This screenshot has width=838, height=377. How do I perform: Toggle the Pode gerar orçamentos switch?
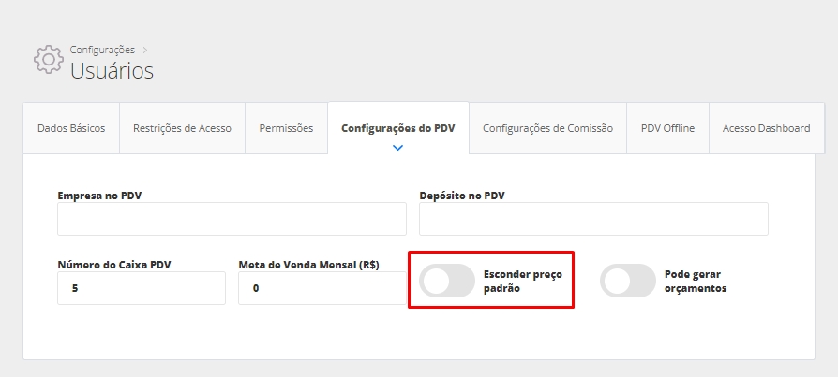tap(628, 281)
